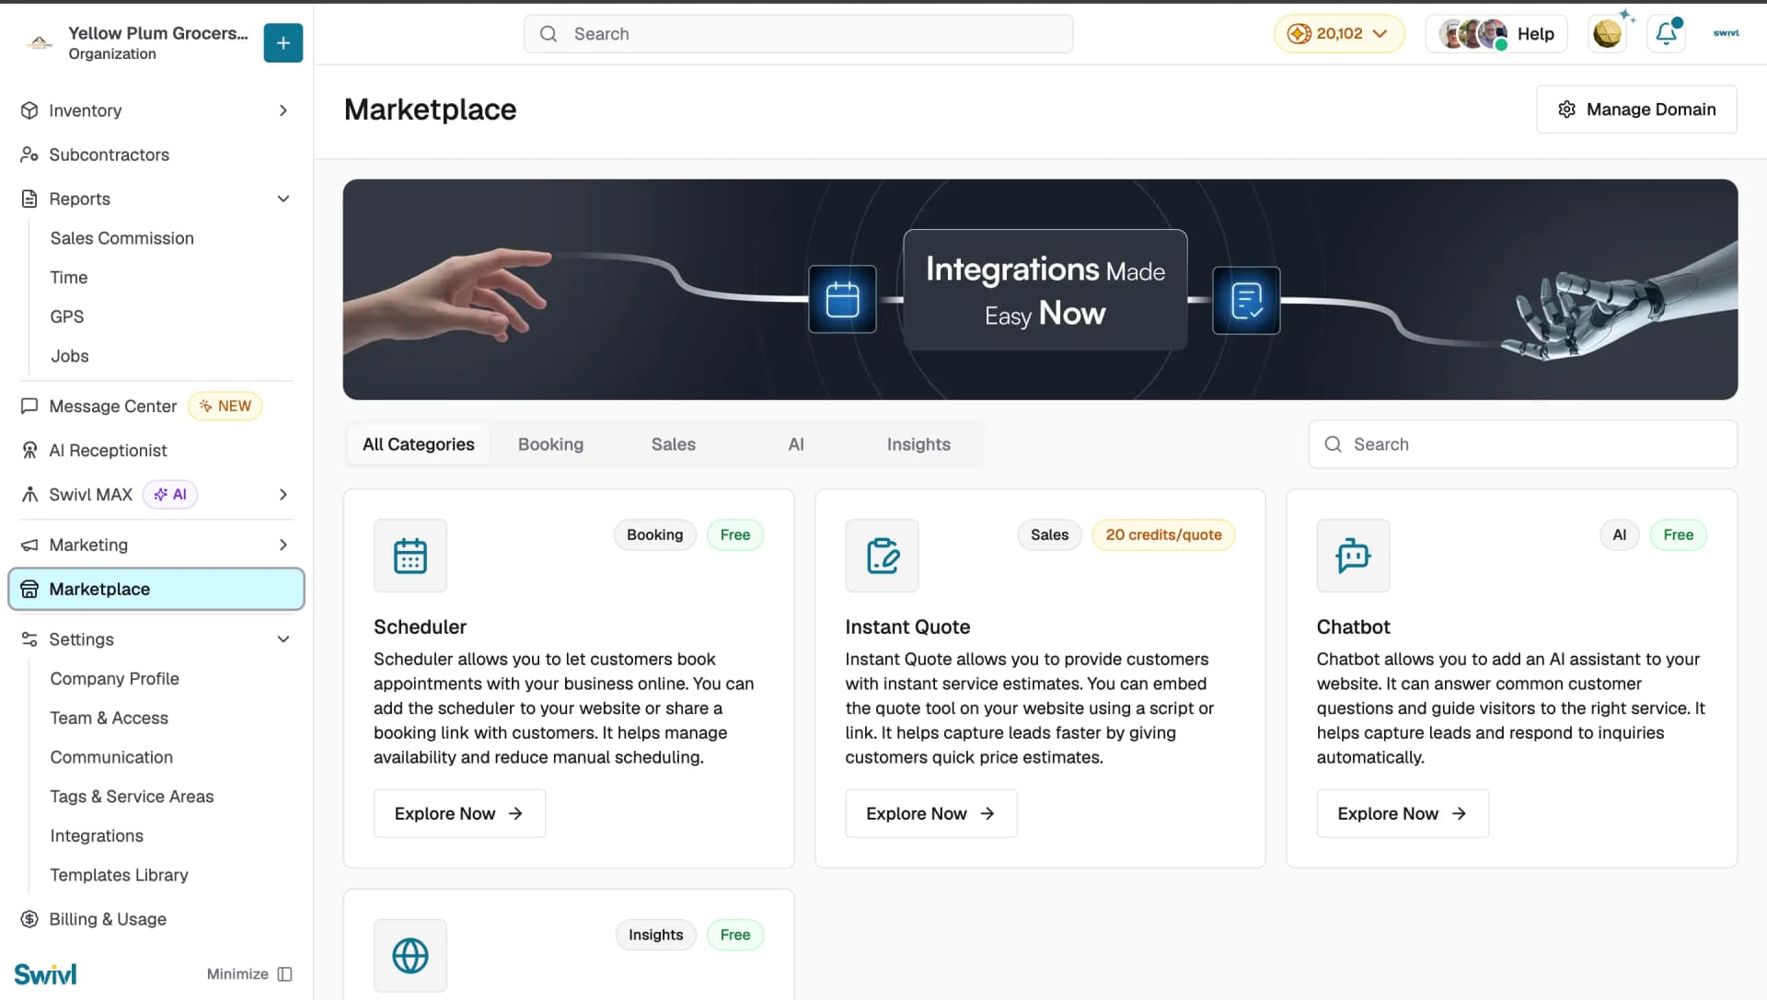Click the user avatar with sparkle

coord(1608,34)
